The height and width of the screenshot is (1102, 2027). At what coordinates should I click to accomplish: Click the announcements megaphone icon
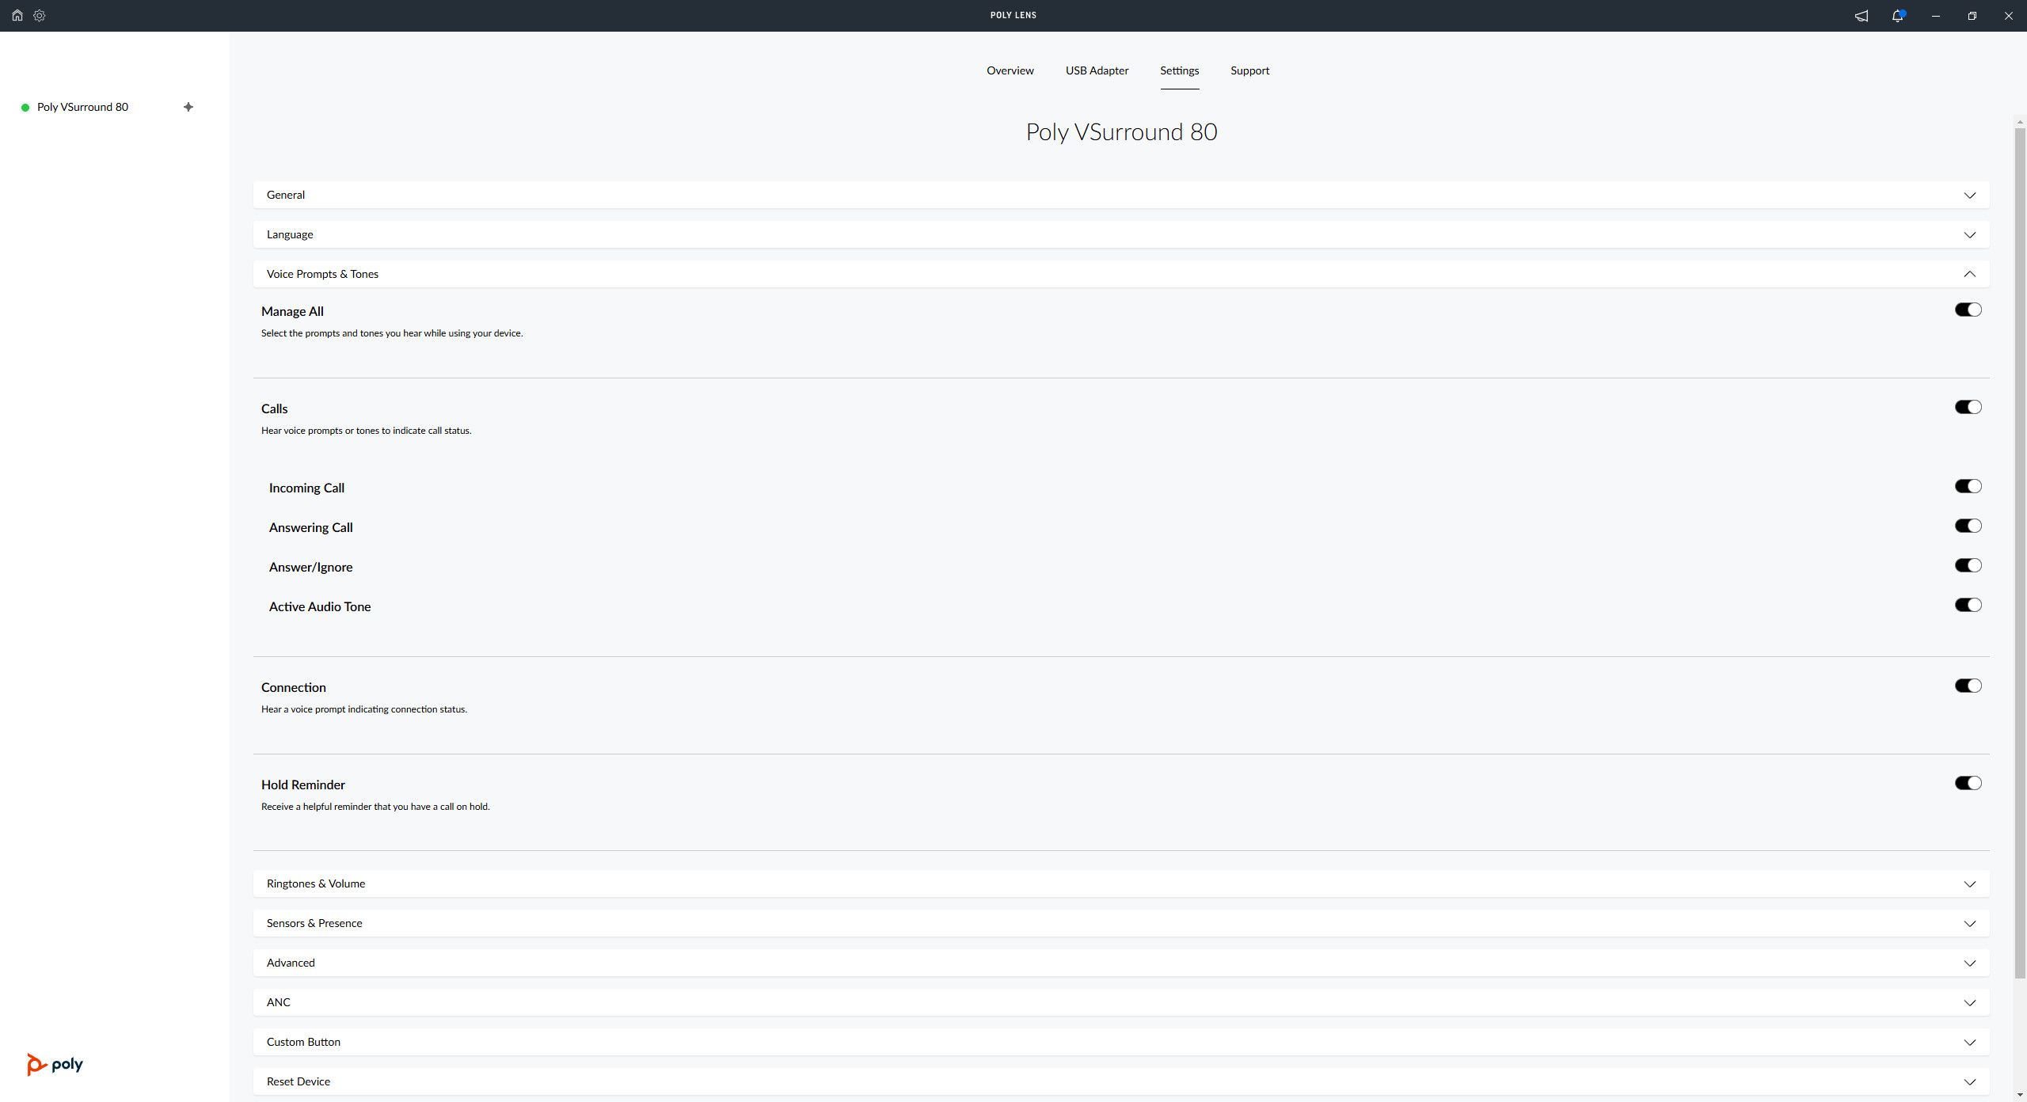[1862, 16]
